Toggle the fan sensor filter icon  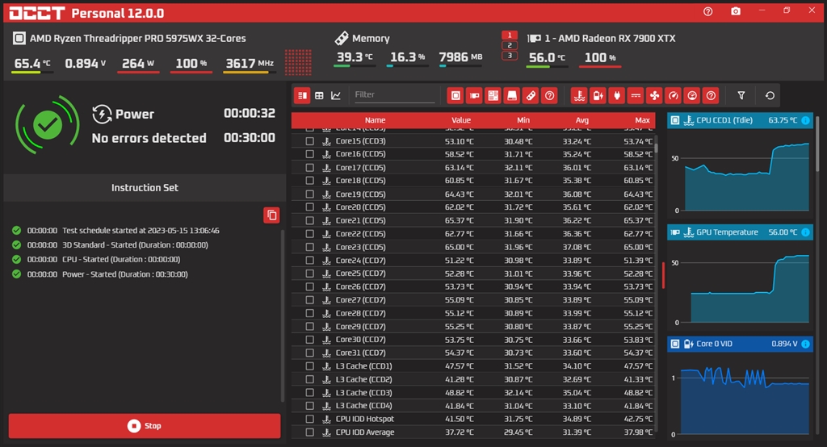tap(654, 95)
